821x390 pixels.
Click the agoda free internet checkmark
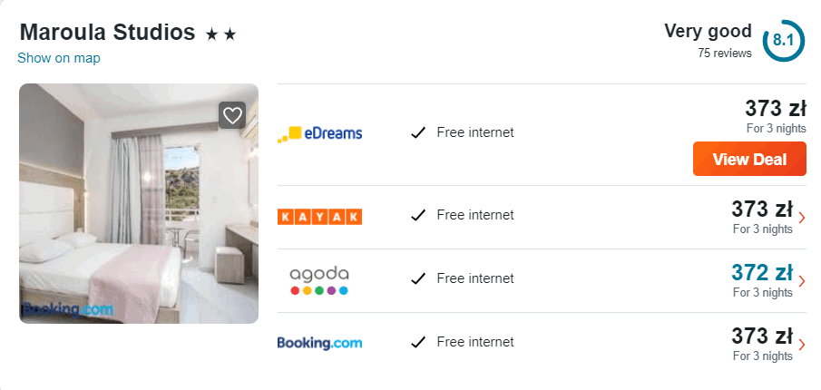(x=418, y=278)
